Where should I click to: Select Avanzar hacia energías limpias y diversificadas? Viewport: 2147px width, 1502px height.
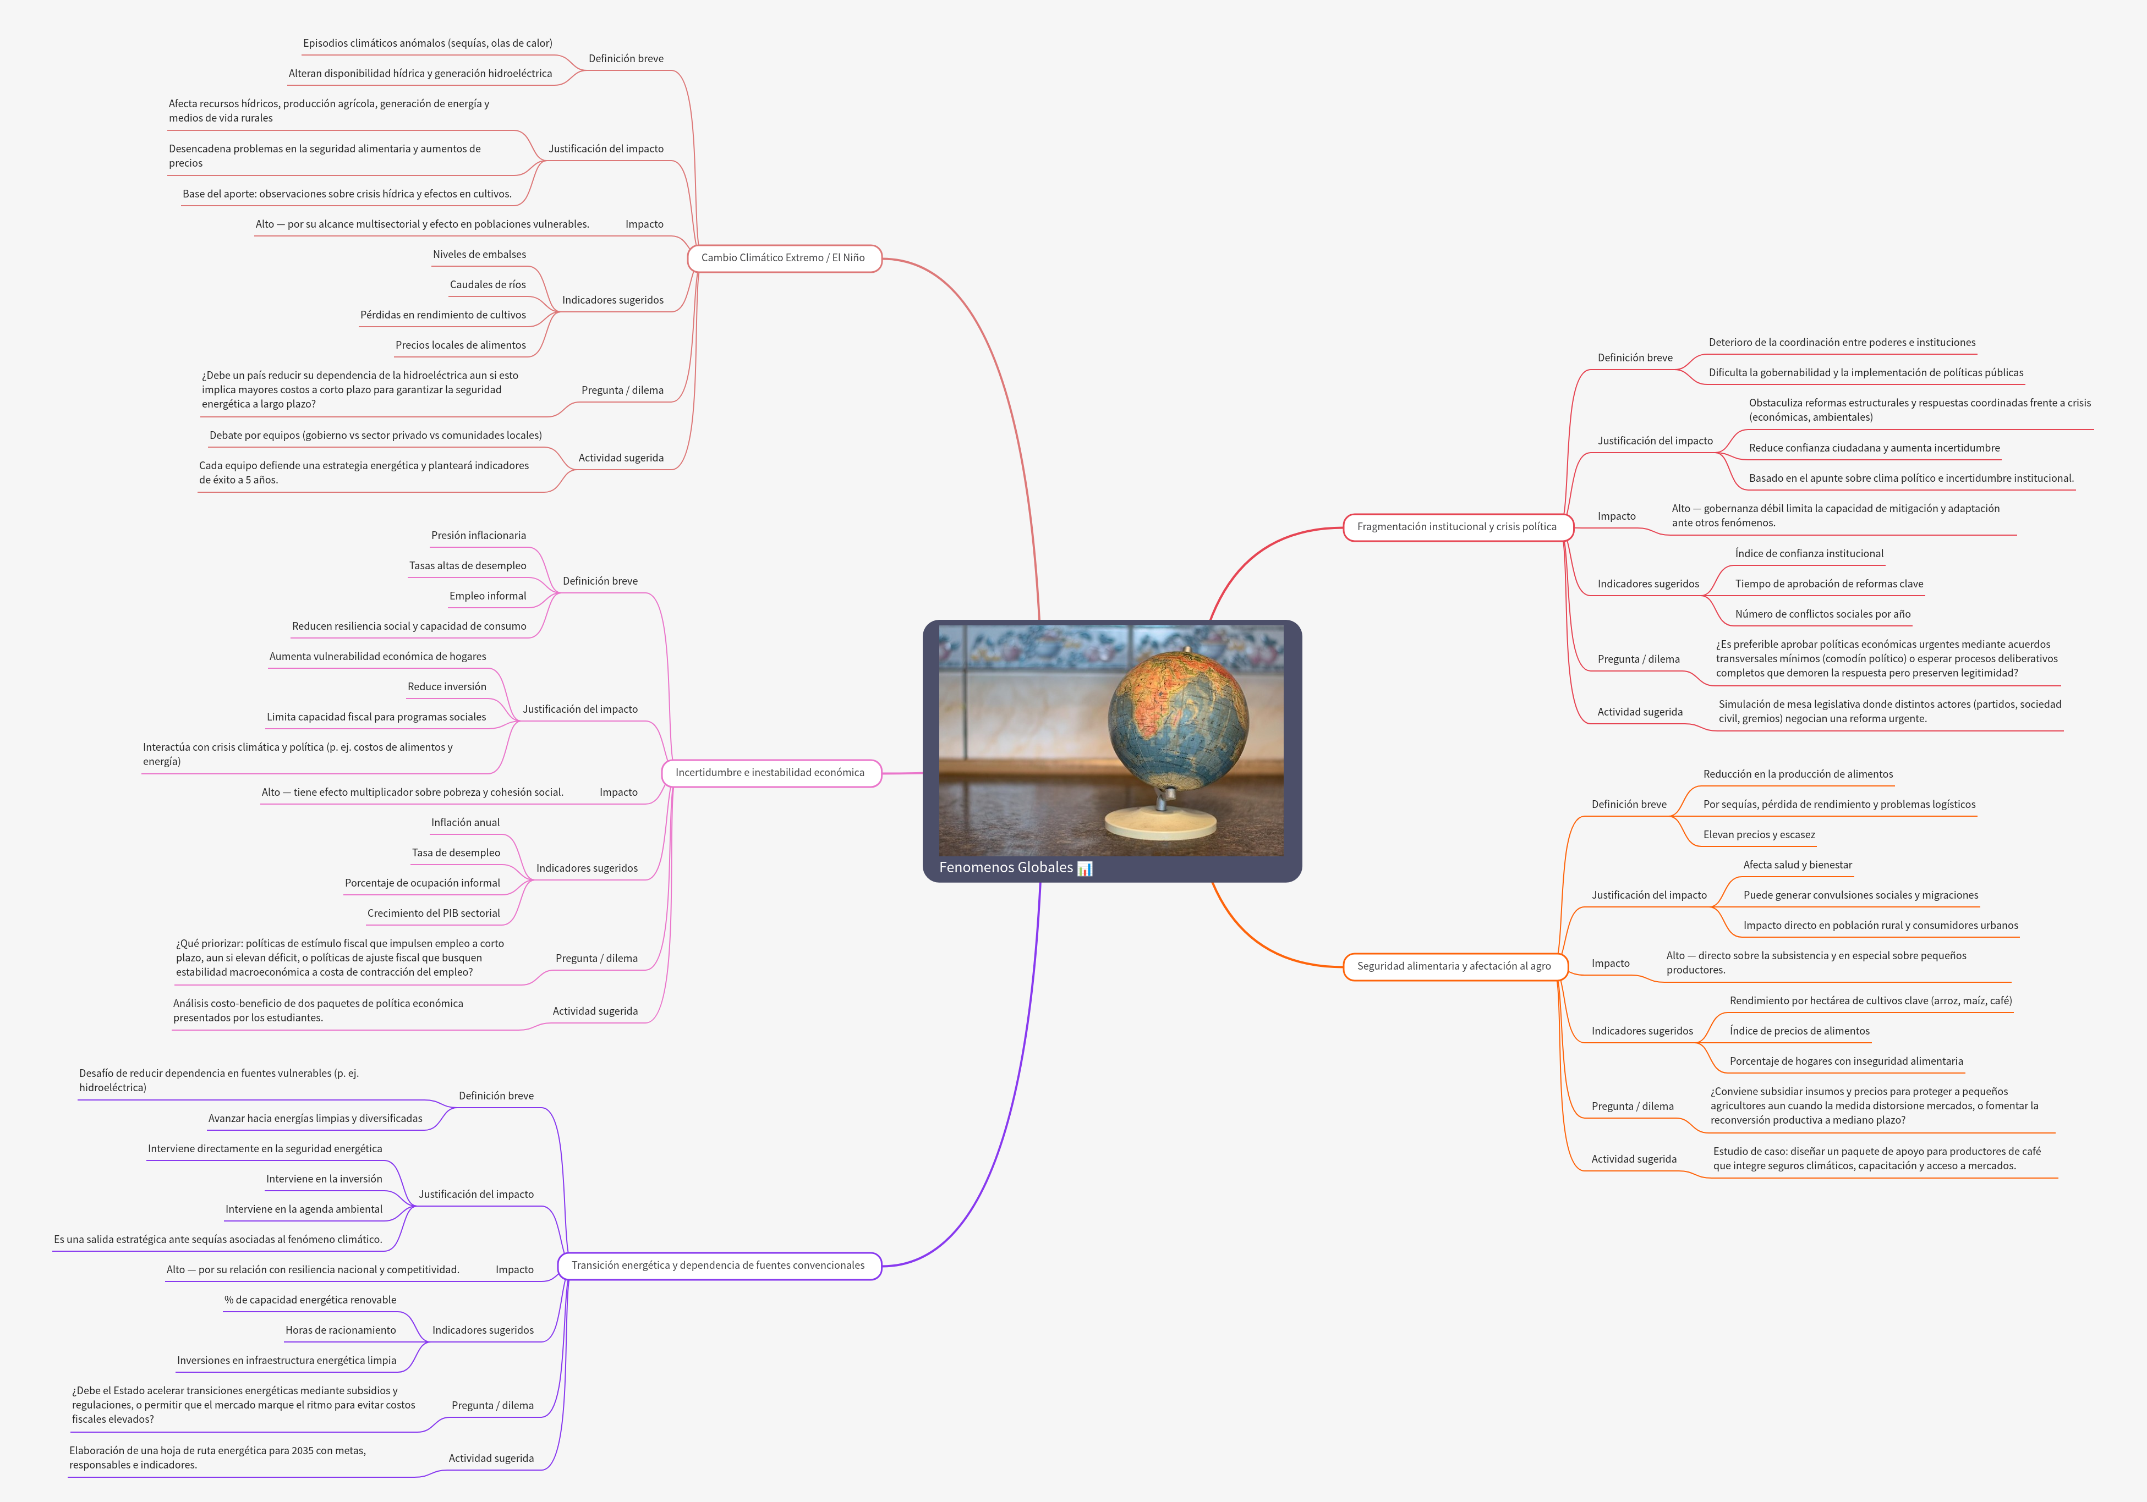(x=315, y=1119)
